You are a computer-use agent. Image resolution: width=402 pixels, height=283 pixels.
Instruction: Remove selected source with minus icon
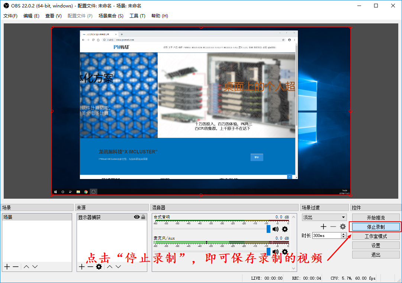[x=90, y=267]
